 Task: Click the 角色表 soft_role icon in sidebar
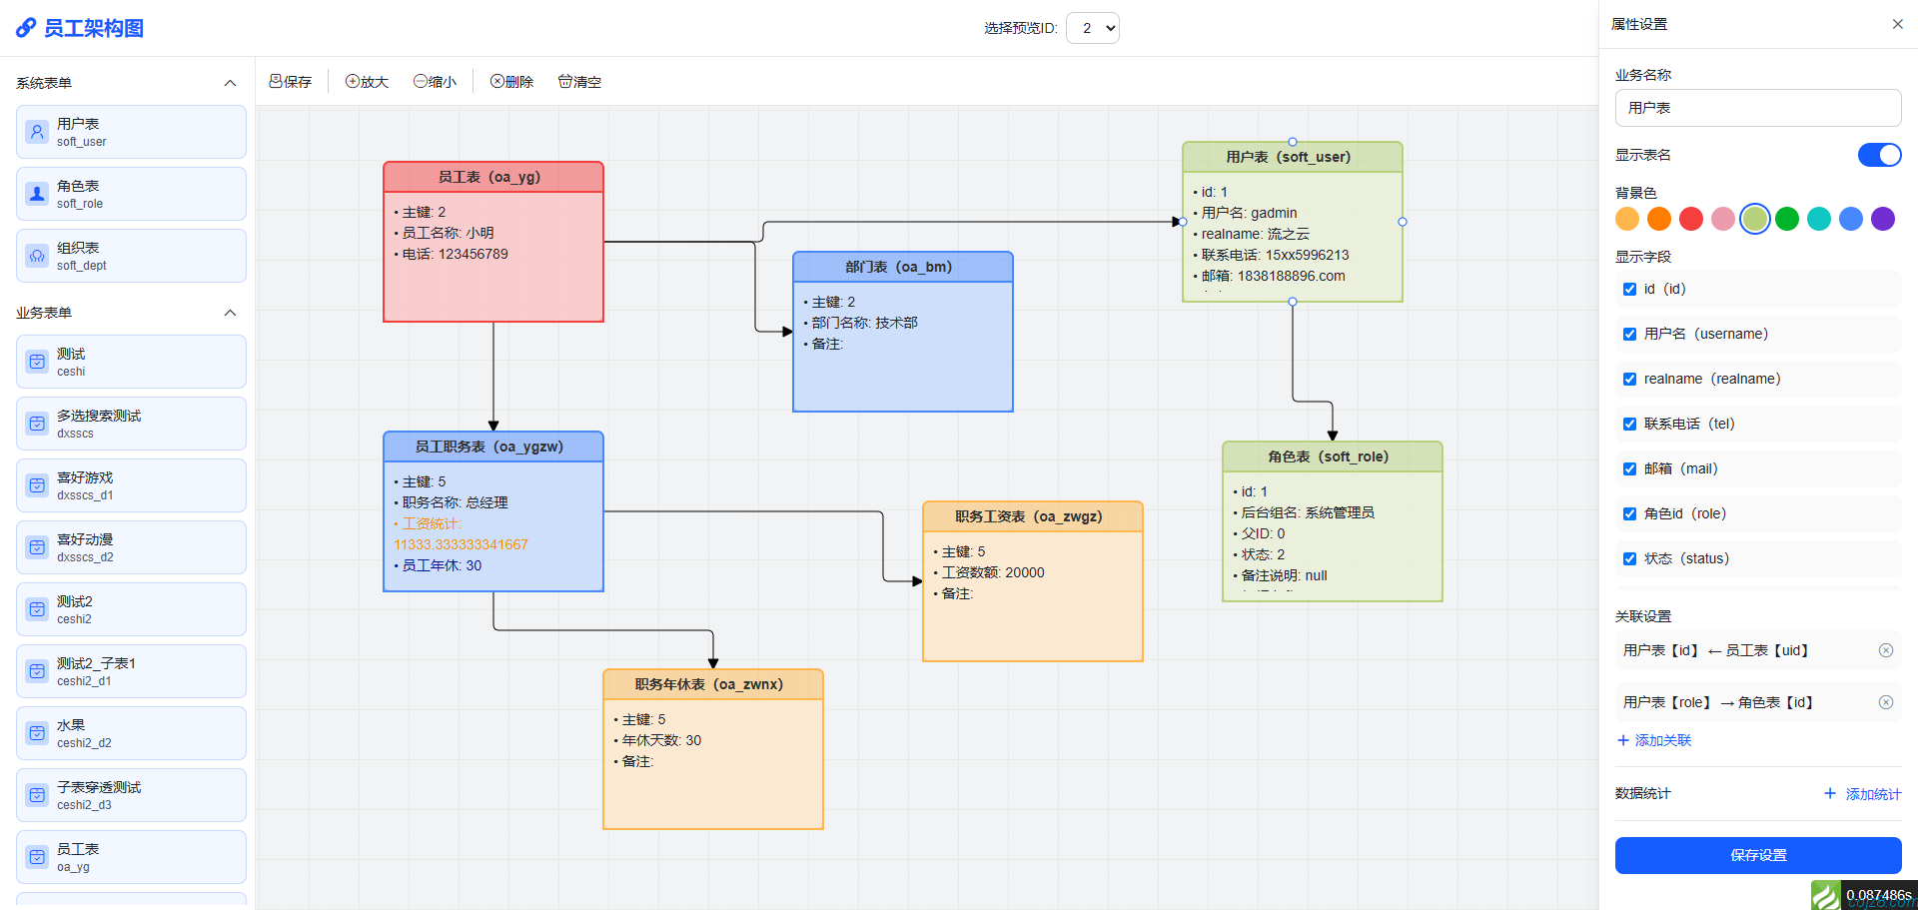pyautogui.click(x=37, y=193)
